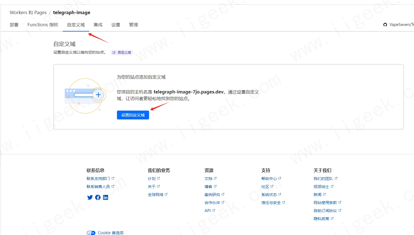
Task: Open the 社区 footer link
Action: click(x=267, y=187)
